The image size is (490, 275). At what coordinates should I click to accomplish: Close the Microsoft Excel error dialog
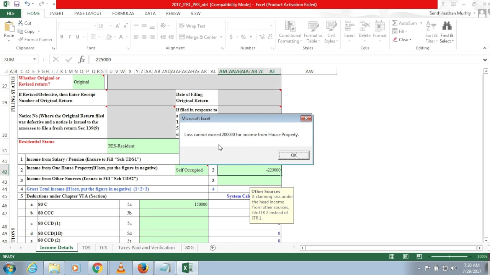click(306, 118)
